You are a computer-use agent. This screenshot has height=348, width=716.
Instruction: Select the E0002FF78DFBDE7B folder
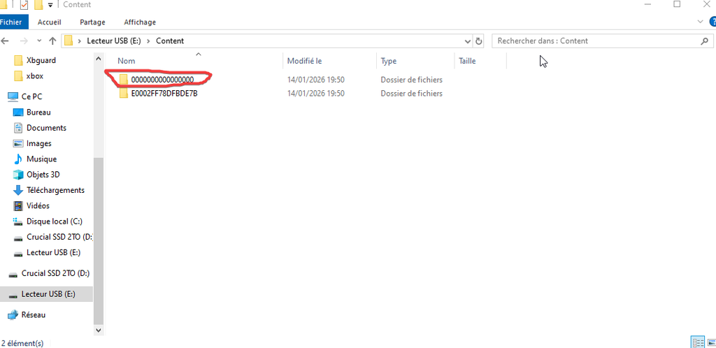[x=164, y=94]
